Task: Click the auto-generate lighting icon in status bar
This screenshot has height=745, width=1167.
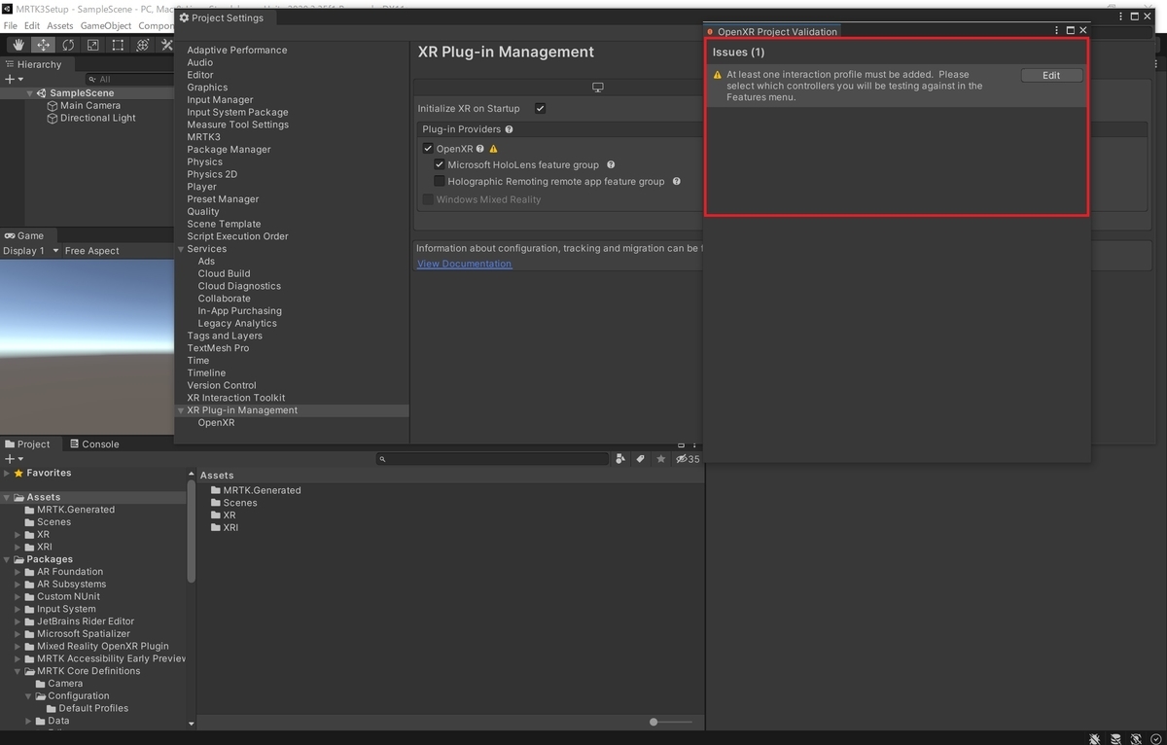Action: coord(1135,738)
